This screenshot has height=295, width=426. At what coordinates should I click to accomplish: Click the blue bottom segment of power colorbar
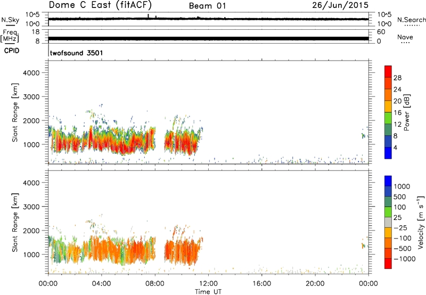[388, 153]
